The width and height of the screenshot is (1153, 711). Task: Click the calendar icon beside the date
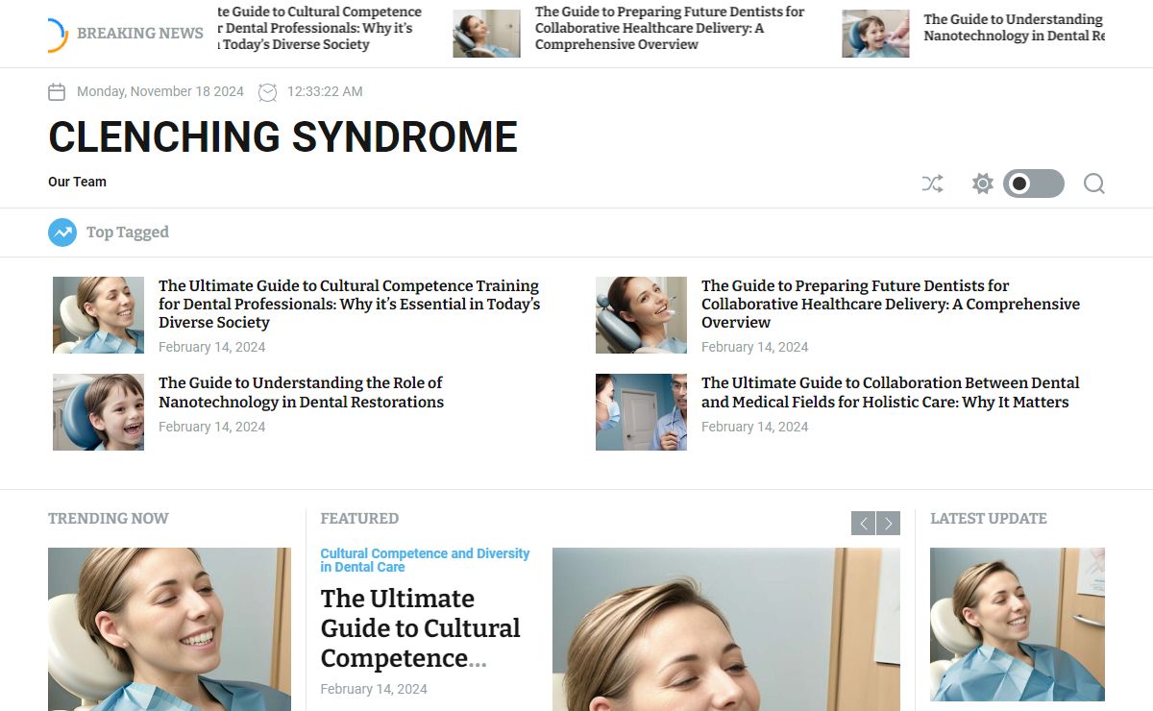pos(57,92)
